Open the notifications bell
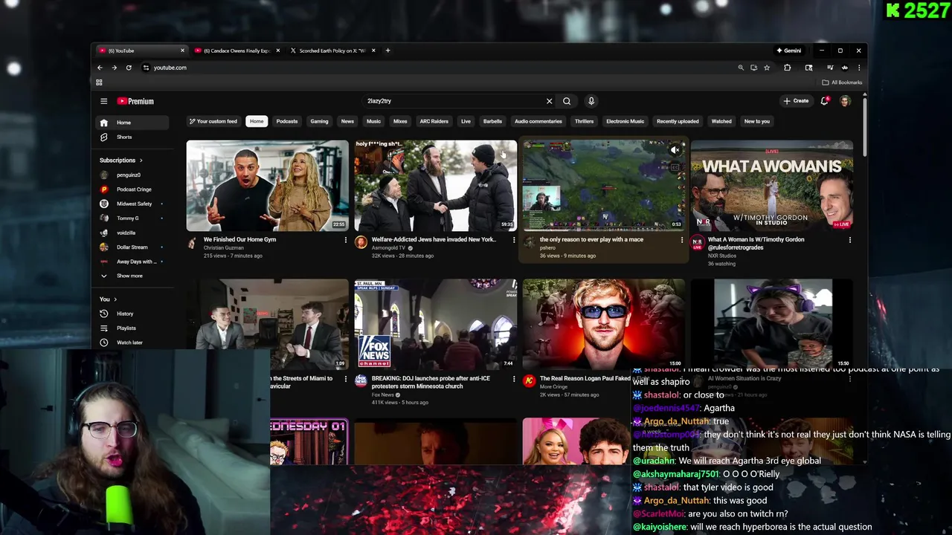952x535 pixels. coord(824,101)
